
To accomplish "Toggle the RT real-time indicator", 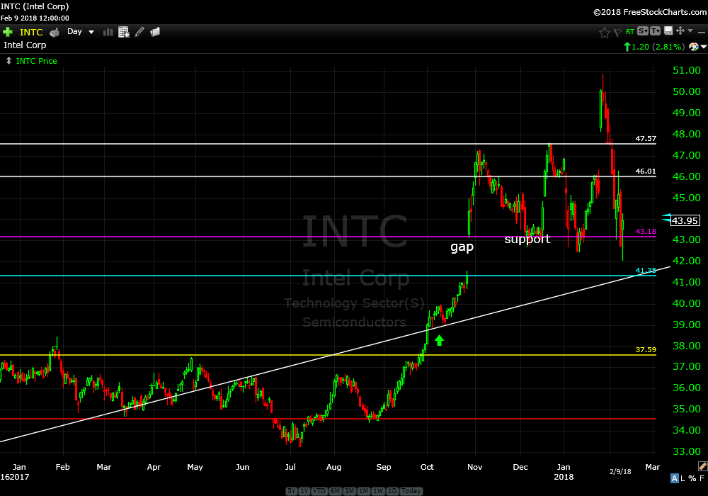I will (629, 32).
